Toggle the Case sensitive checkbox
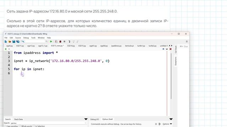The image size is (227, 127). tap(5, 126)
